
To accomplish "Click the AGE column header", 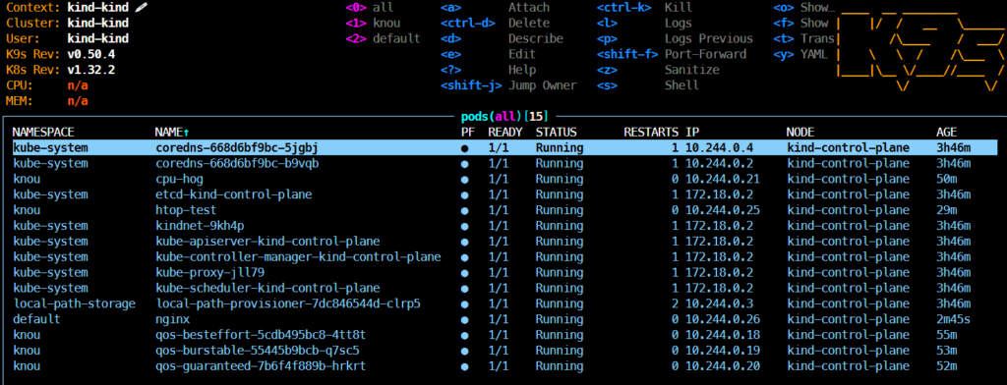I will coord(947,133).
